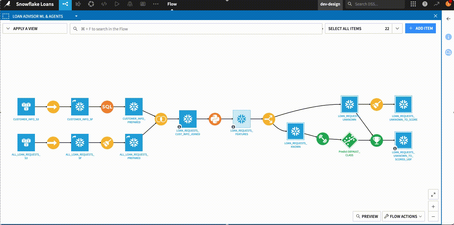Click info badge on LOAN_REQUESTS_UNKNOWN_TO_SCORED_UDF
The width and height of the screenshot is (454, 225).
coord(395,148)
